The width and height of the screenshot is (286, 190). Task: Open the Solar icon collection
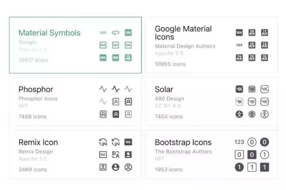coord(164,89)
